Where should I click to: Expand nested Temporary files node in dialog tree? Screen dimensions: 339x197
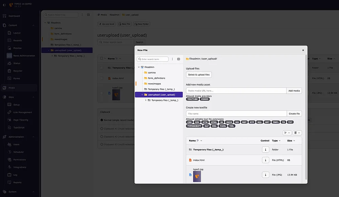tap(146, 100)
